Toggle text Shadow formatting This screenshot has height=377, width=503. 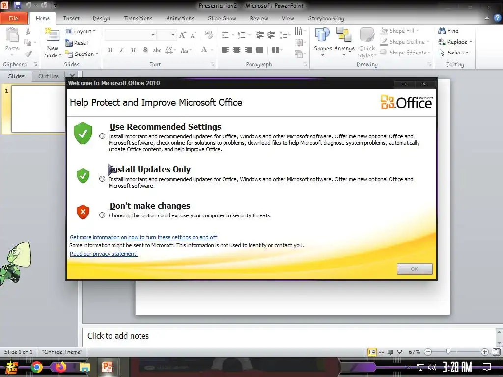(145, 50)
